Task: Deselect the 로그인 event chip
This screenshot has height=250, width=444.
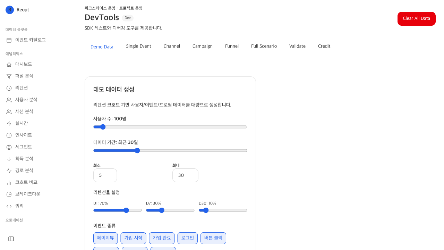Action: [x=188, y=238]
